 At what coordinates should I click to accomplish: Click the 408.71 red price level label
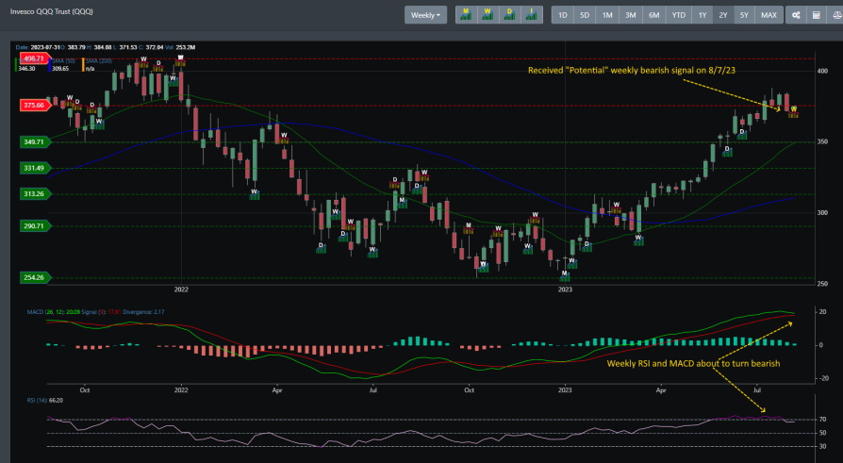(35, 58)
